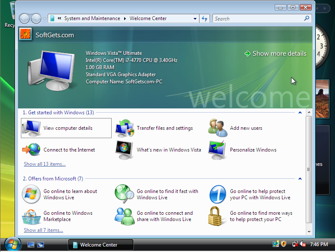Maximize the Welcome Center window

pyautogui.click(x=293, y=8)
